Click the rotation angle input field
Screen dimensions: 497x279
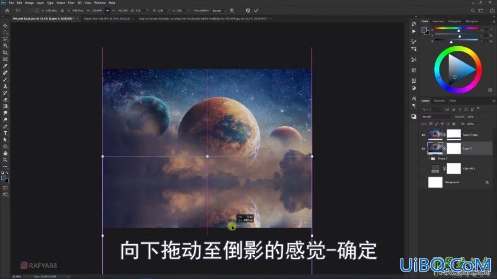click(139, 10)
